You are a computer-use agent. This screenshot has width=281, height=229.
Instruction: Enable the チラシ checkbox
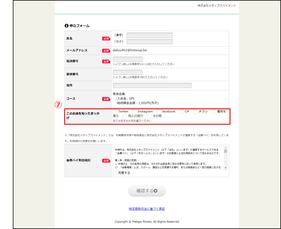tap(196, 112)
